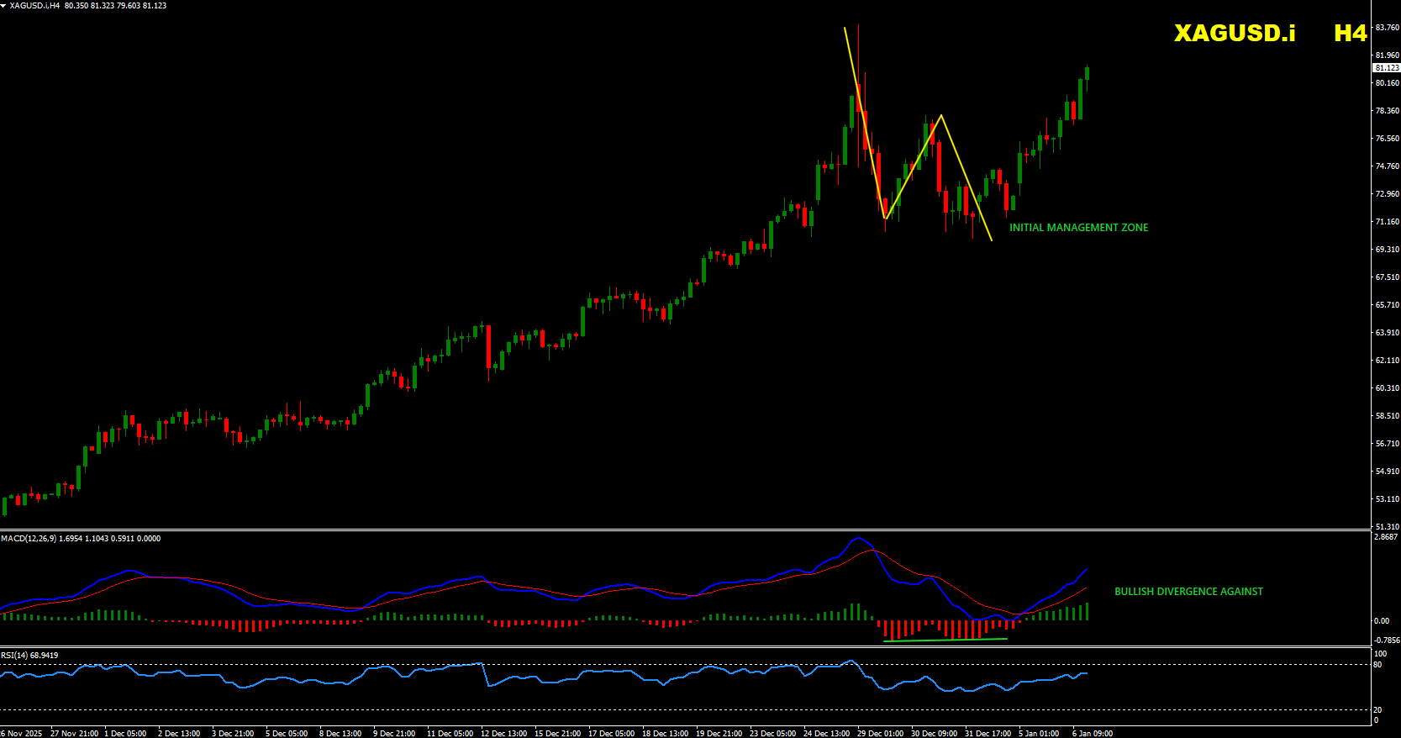This screenshot has width=1401, height=738.
Task: Select the green divergence line under MACD histogram
Action: tap(945, 640)
